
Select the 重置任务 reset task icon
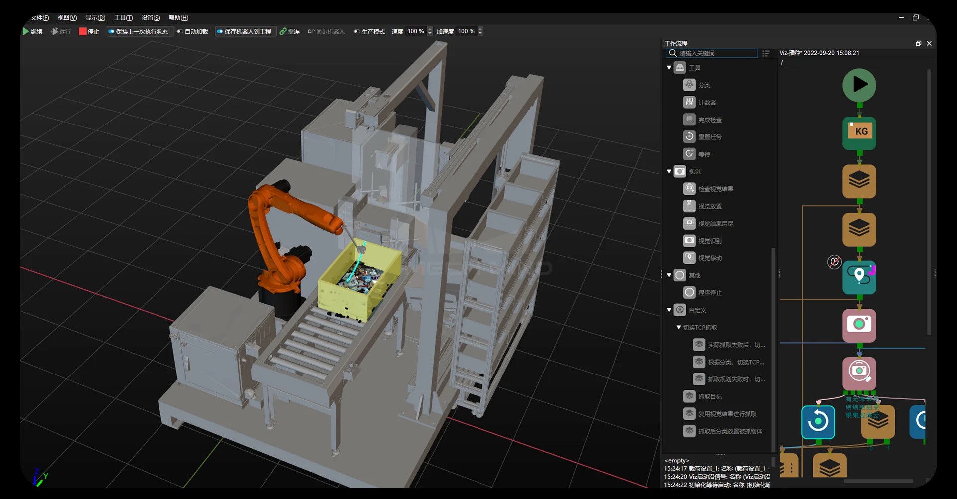[x=689, y=136]
